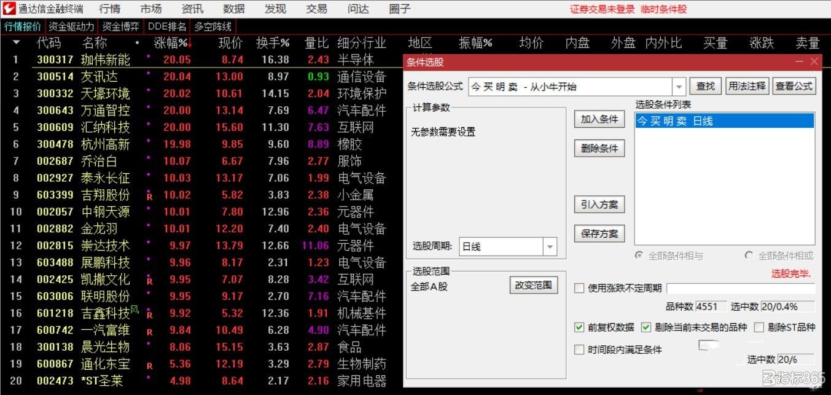Sort by 涨幅% column header
The image size is (831, 395).
tap(173, 43)
